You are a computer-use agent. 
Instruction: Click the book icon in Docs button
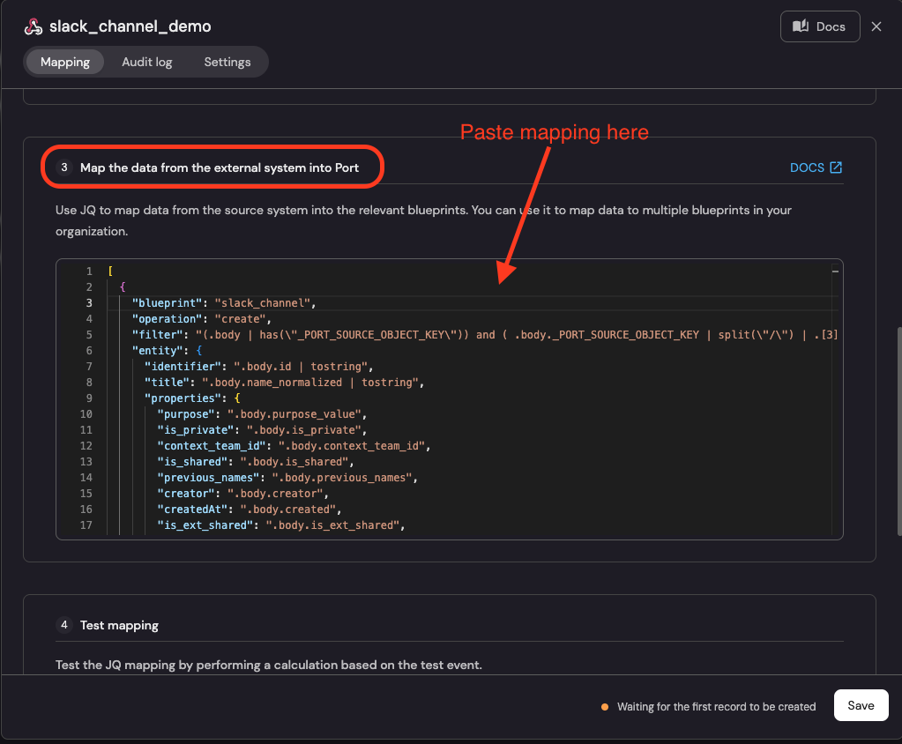coord(801,26)
